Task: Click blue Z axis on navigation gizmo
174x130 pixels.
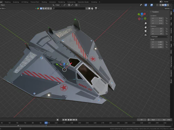Action: pyautogui.click(x=142, y=14)
